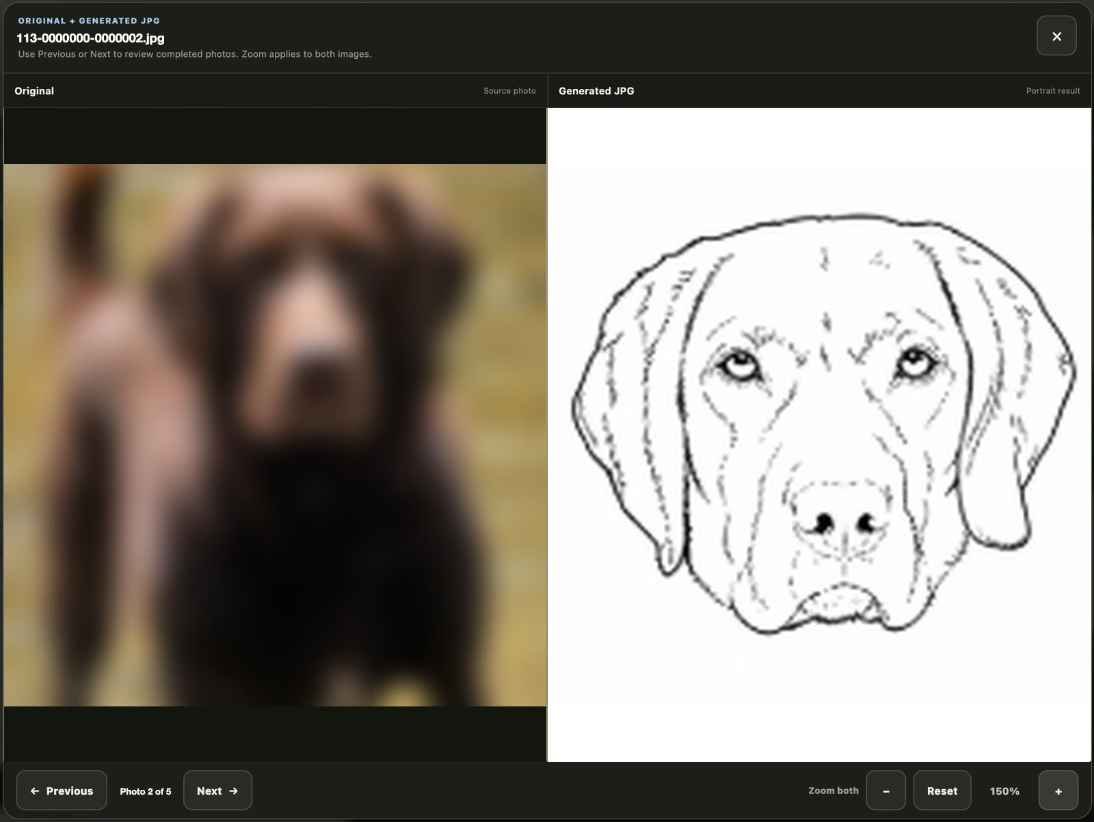Click the 'Photo 2 of 5' counter
The height and width of the screenshot is (822, 1094).
146,791
